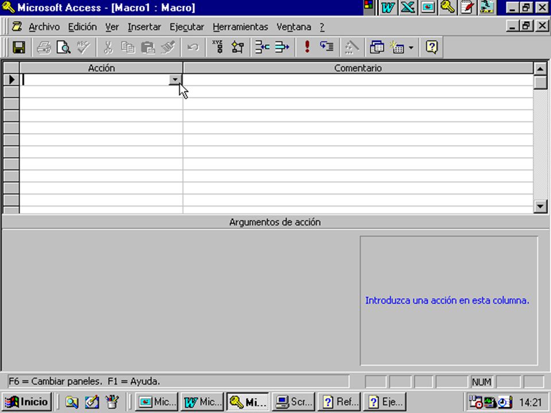Open the Herramientas menu
The width and height of the screenshot is (551, 413).
(240, 27)
